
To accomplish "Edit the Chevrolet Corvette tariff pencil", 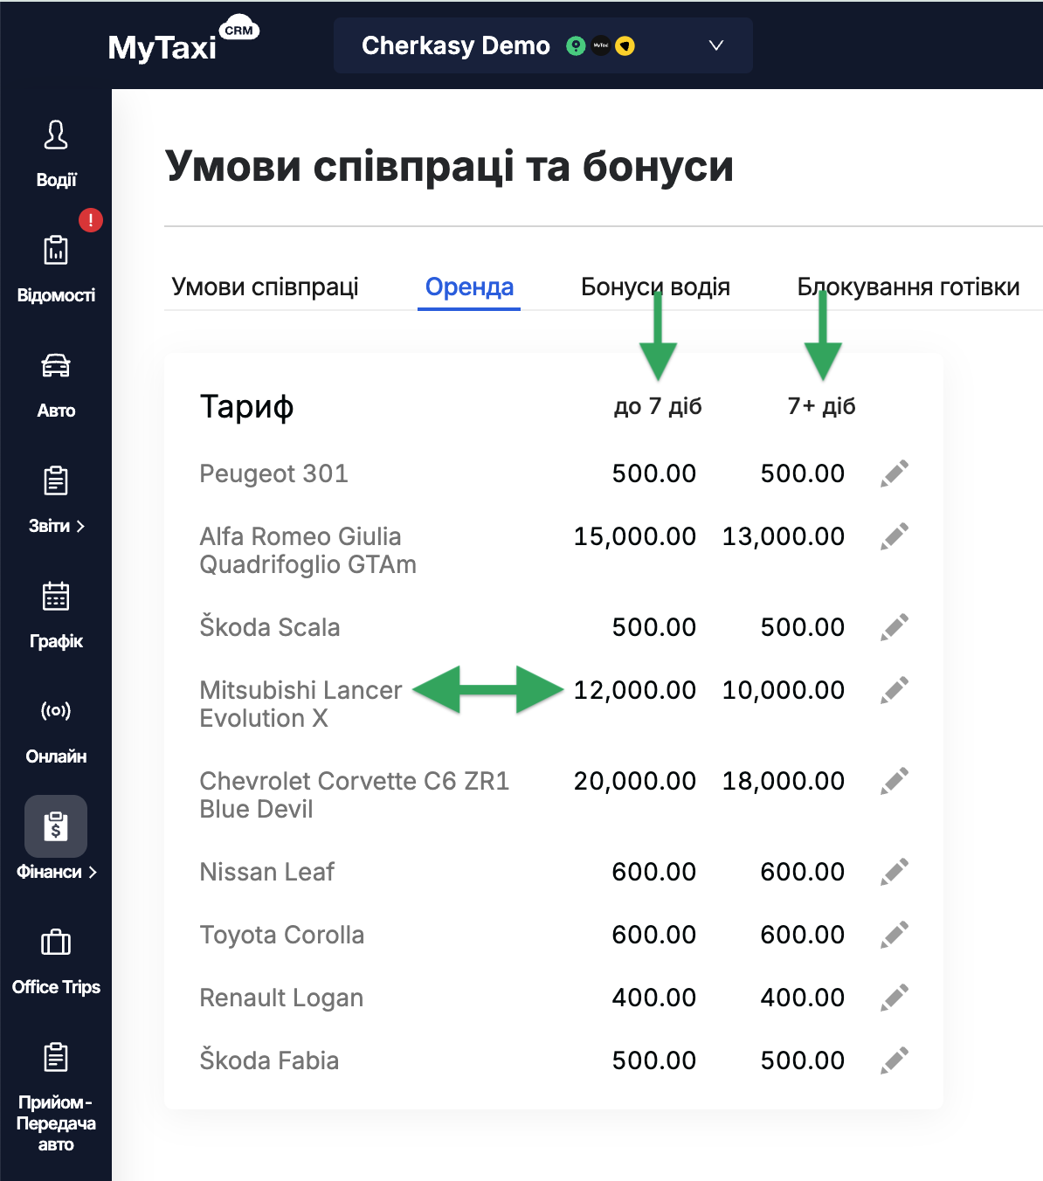I will (894, 781).
